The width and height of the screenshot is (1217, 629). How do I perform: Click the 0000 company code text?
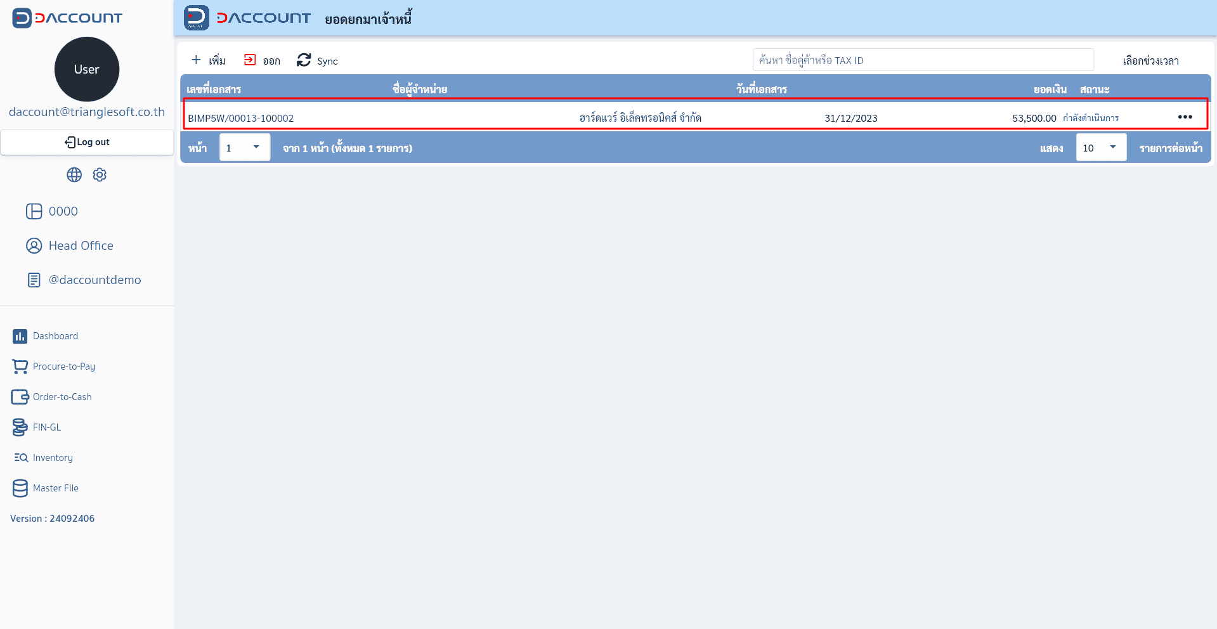click(x=63, y=211)
